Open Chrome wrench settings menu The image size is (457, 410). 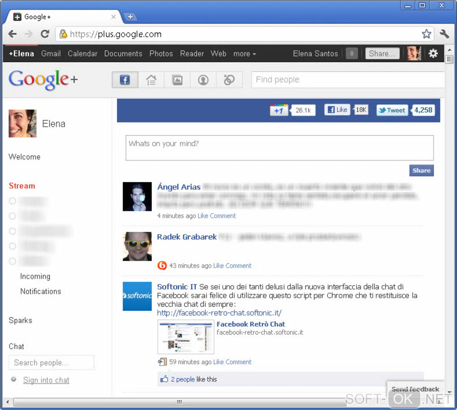444,34
